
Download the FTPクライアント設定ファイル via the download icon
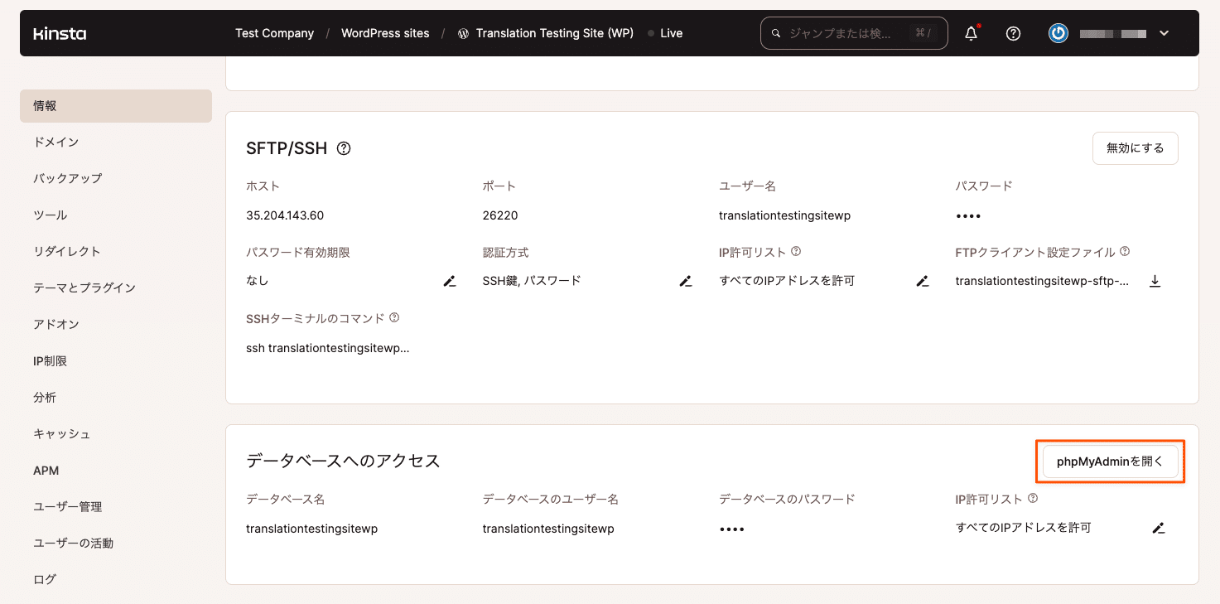[1155, 281]
